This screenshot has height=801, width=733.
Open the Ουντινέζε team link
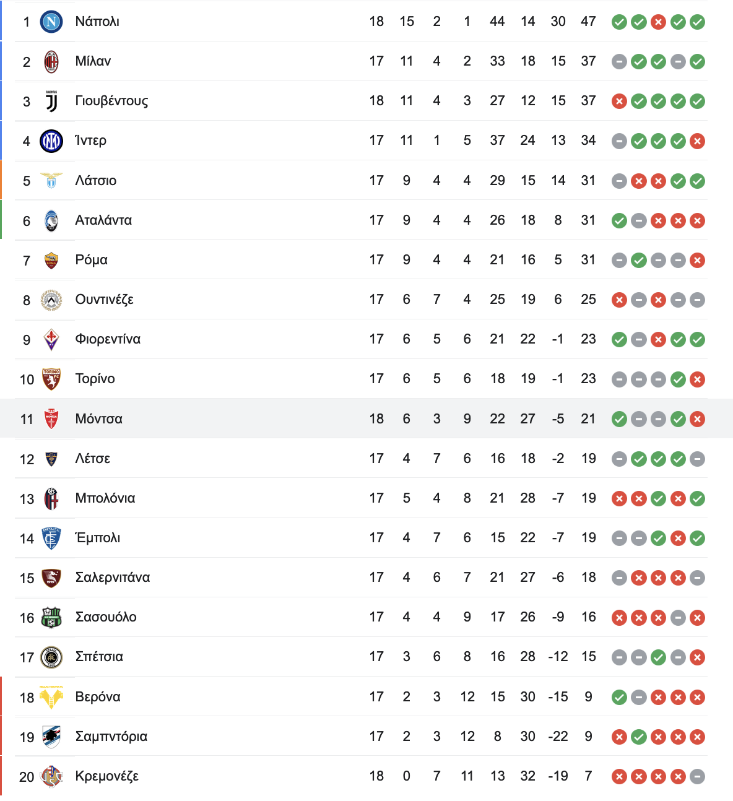104,300
